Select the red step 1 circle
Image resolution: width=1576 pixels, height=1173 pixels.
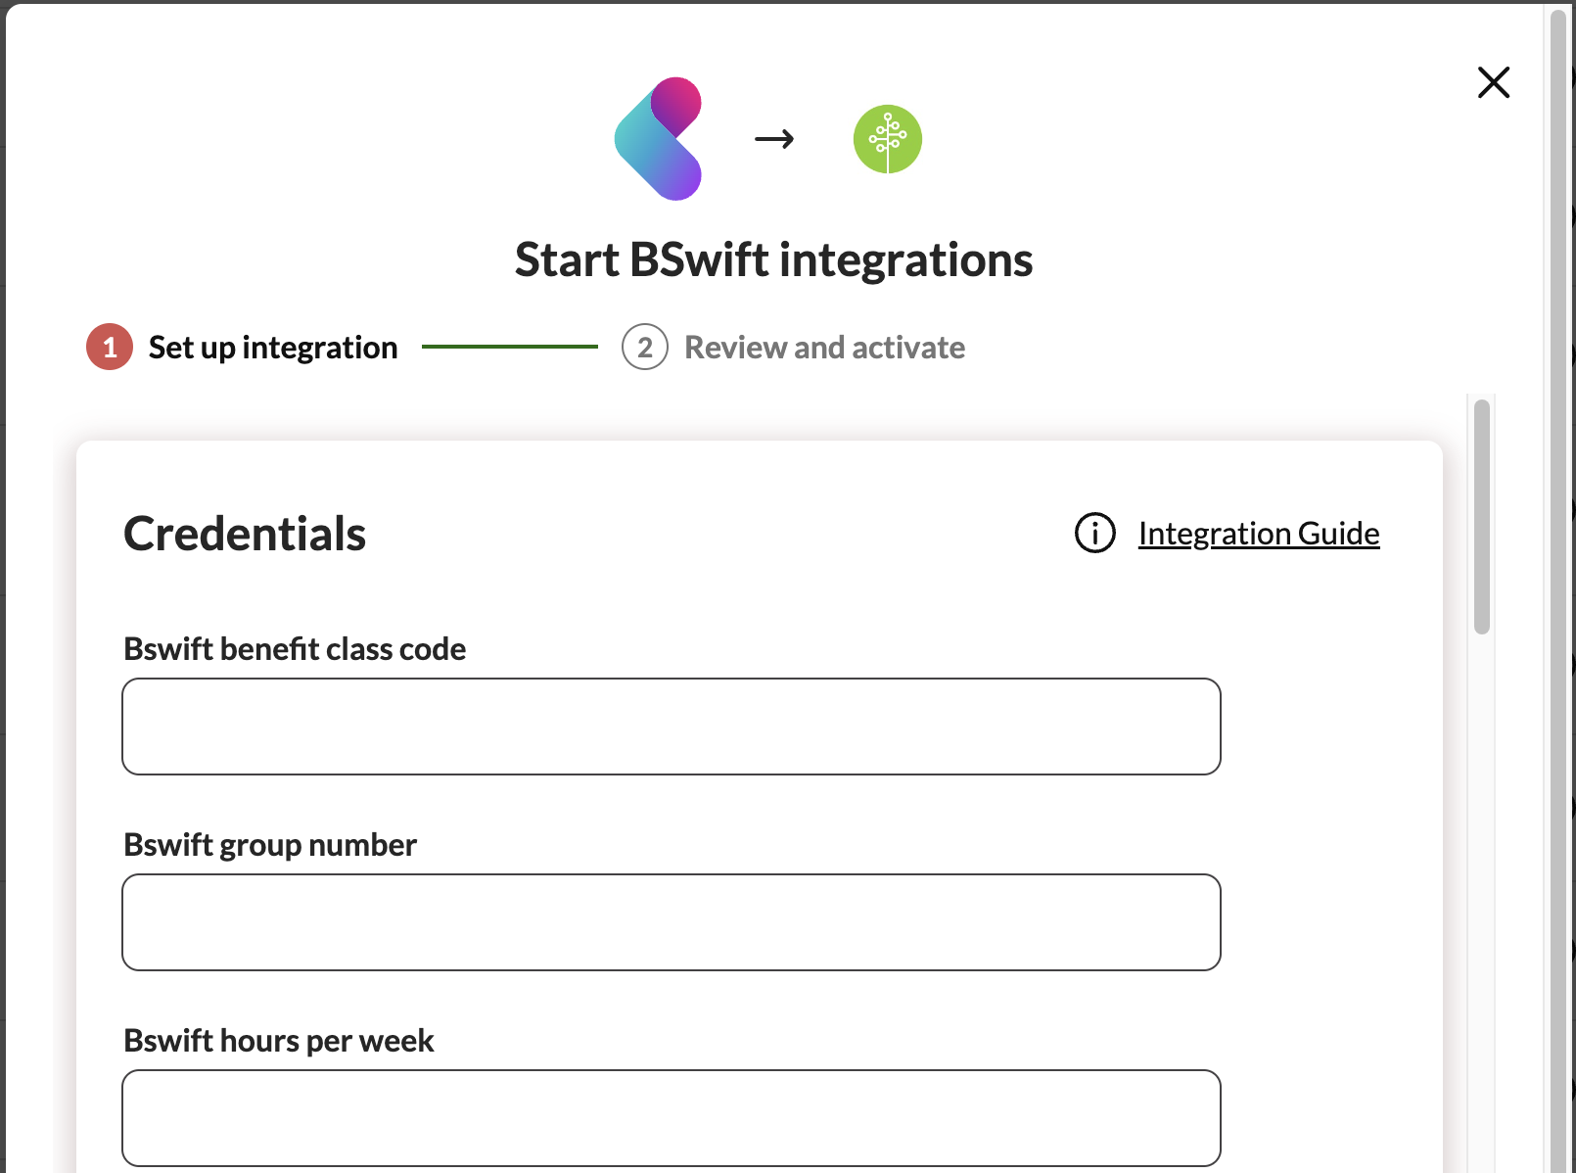pyautogui.click(x=110, y=348)
